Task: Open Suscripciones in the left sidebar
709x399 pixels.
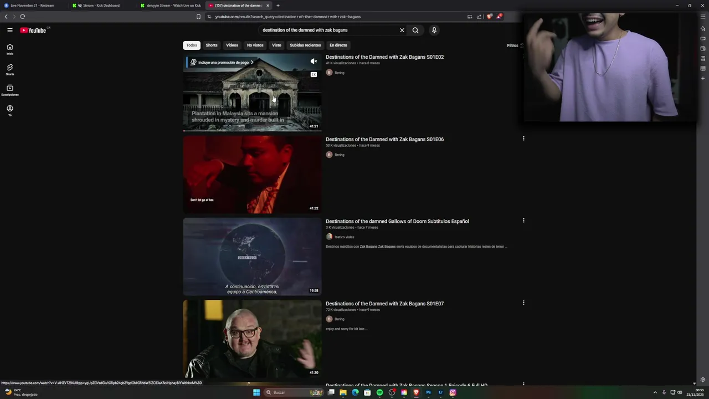Action: pos(10,90)
